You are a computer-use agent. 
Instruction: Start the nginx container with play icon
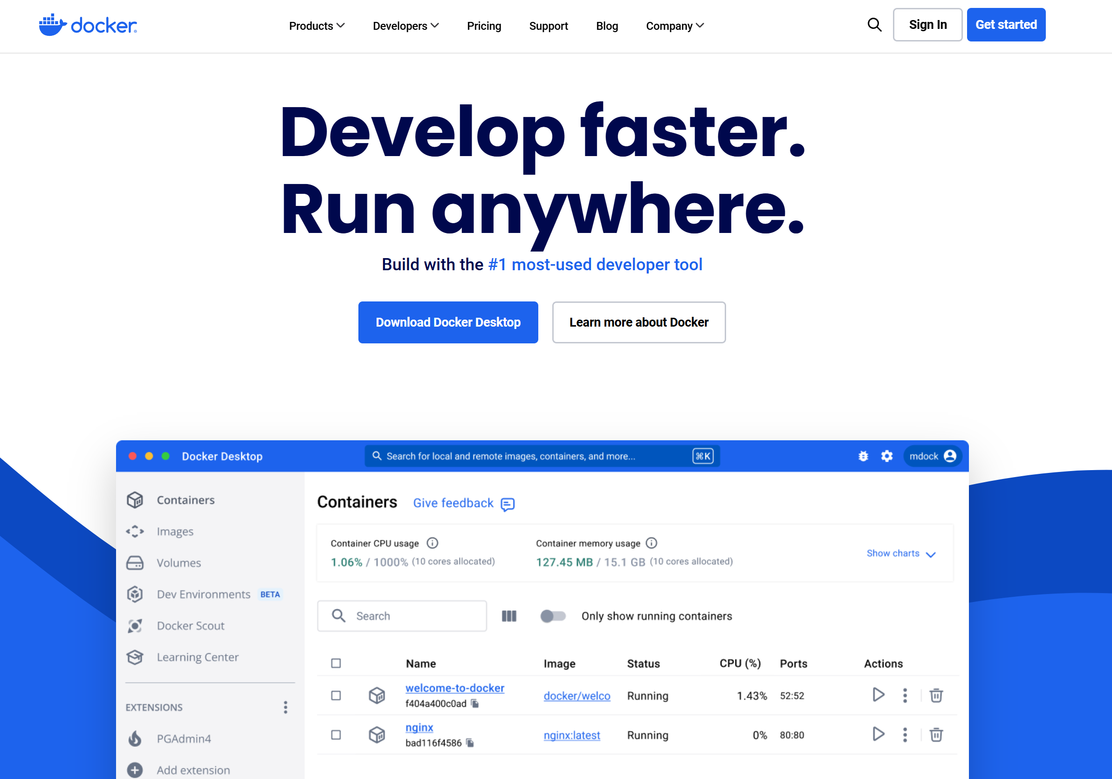tap(878, 734)
